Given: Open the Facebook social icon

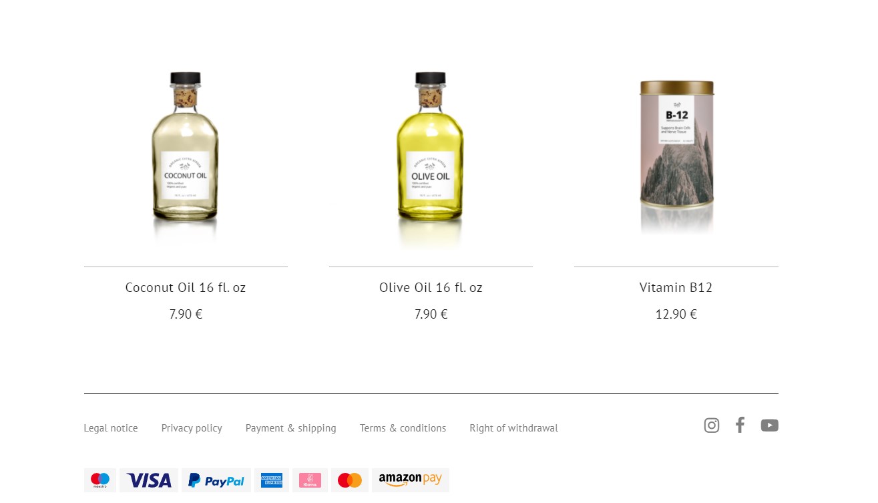Looking at the screenshot, I should (740, 425).
